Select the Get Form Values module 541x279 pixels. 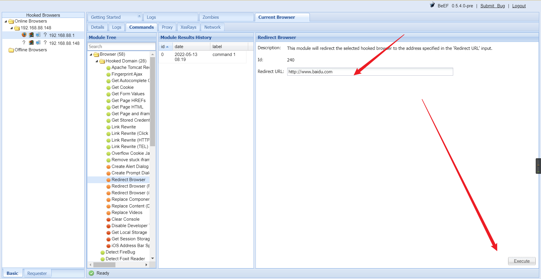[128, 94]
